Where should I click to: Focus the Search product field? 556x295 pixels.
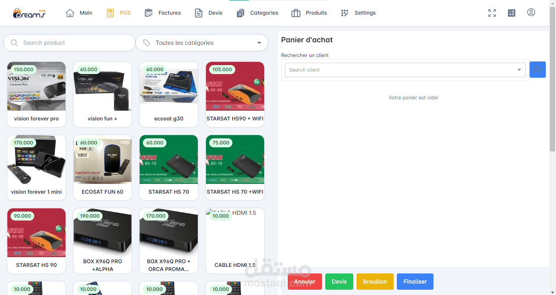click(x=69, y=43)
